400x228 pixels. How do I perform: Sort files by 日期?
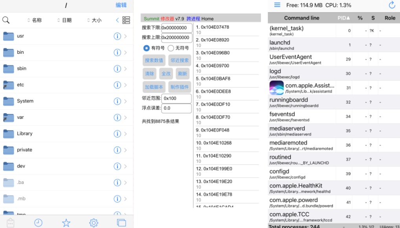coord(64,20)
